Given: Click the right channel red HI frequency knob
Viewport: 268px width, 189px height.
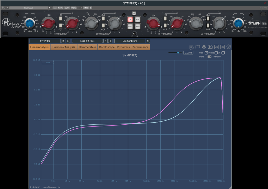Looking at the screenshot, I should click(x=153, y=23).
